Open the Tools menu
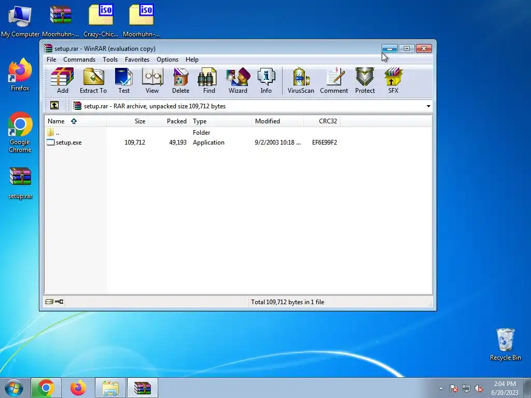The height and width of the screenshot is (398, 531). (110, 60)
